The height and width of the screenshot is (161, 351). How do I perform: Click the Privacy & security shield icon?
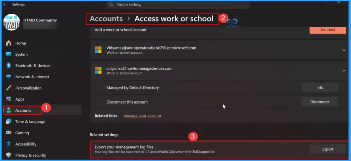pos(9,155)
